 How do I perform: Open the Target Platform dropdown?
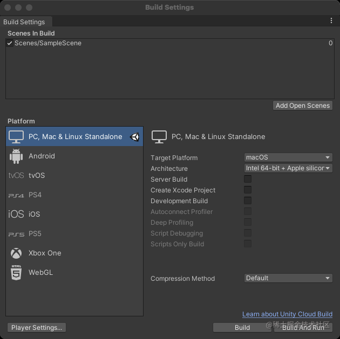click(x=288, y=157)
